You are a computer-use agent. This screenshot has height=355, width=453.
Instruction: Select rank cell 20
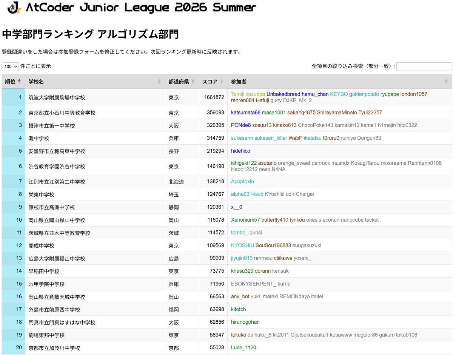[x=14, y=348]
